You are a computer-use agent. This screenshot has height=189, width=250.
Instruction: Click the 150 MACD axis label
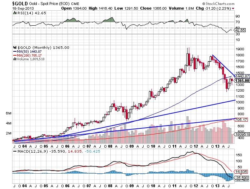coord(239,155)
